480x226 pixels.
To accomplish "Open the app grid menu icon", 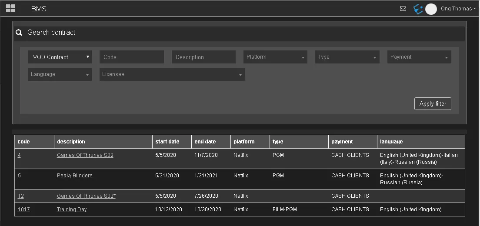I will coord(10,8).
